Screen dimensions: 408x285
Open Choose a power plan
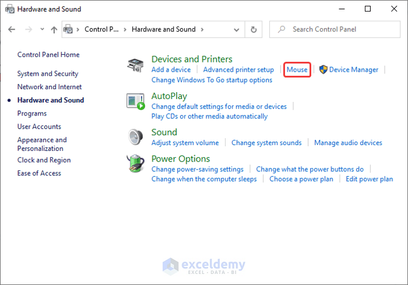(x=301, y=179)
